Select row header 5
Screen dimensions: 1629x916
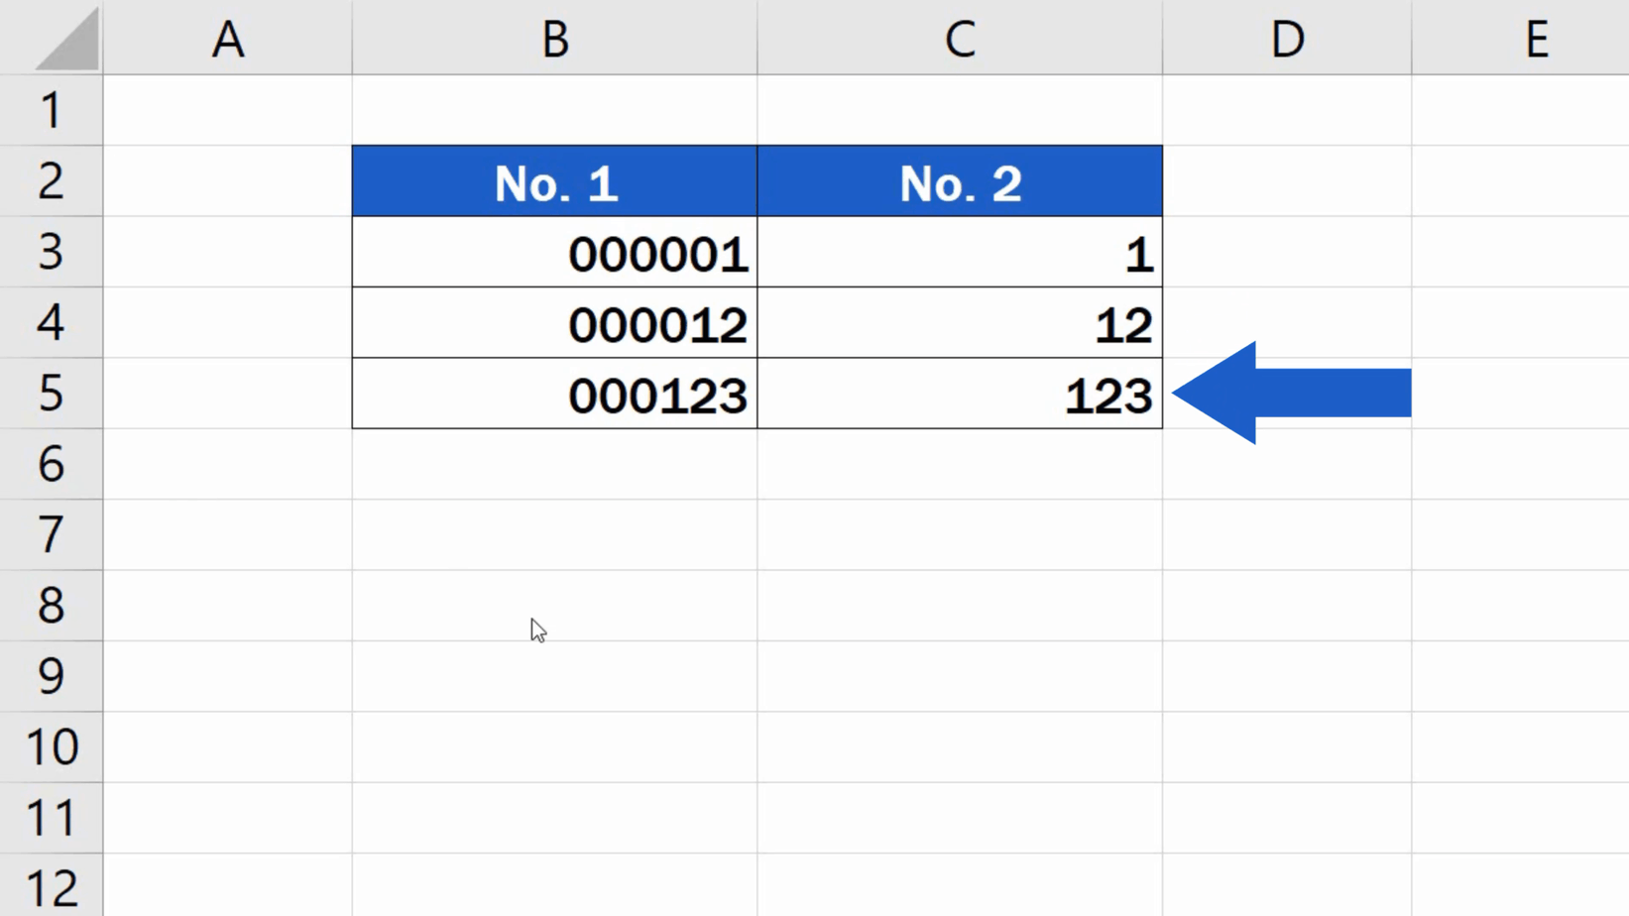click(51, 394)
